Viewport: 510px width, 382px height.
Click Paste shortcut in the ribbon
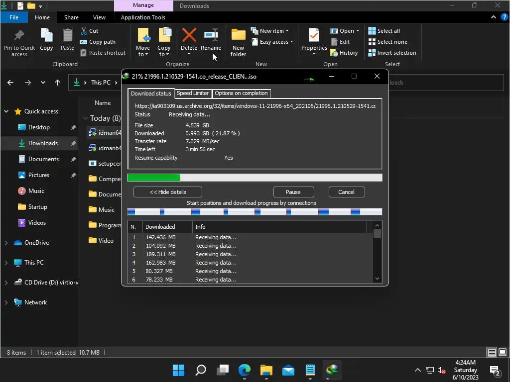coord(103,53)
